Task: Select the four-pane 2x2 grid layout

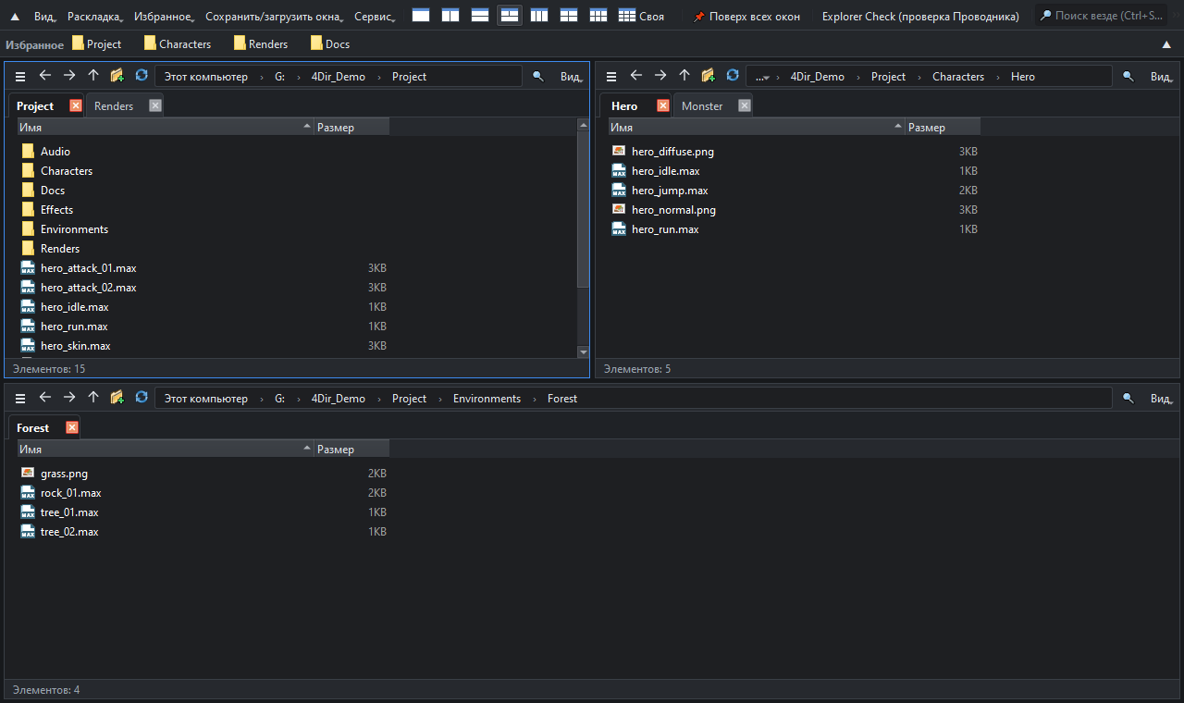Action: (569, 16)
